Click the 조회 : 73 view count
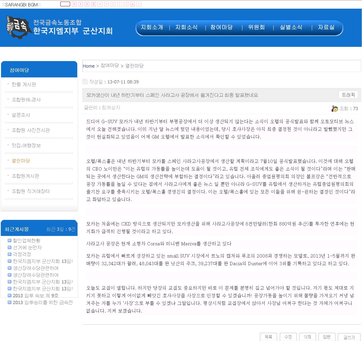The height and width of the screenshot is (341, 362). point(349,108)
